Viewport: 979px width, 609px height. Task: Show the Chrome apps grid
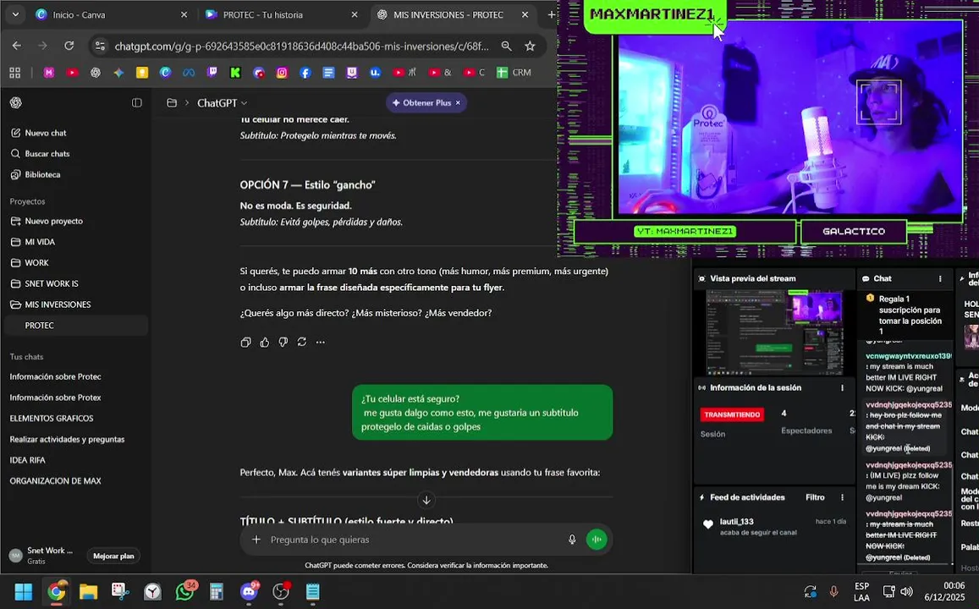[15, 73]
